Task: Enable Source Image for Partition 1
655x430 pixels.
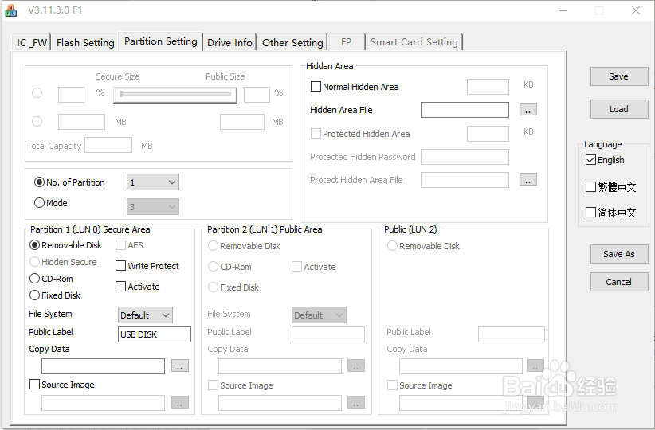Action: pos(34,385)
